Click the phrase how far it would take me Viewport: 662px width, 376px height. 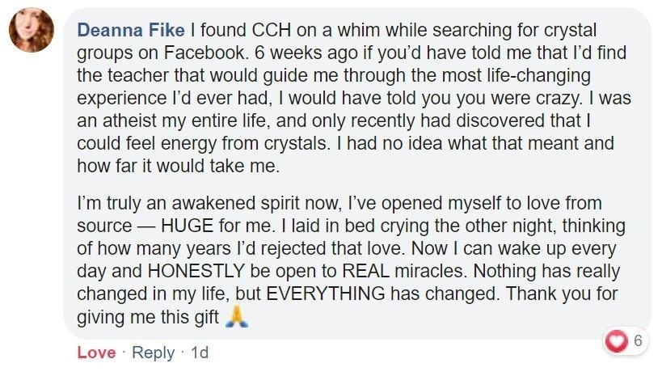point(178,166)
